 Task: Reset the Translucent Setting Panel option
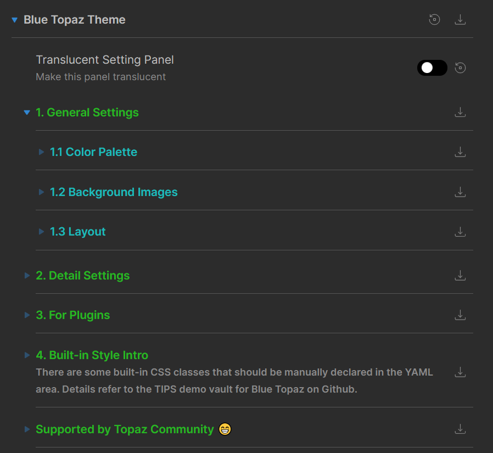(x=460, y=68)
